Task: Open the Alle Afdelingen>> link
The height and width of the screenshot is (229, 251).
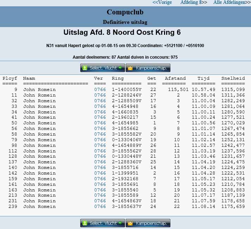Action: pyautogui.click(x=232, y=2)
